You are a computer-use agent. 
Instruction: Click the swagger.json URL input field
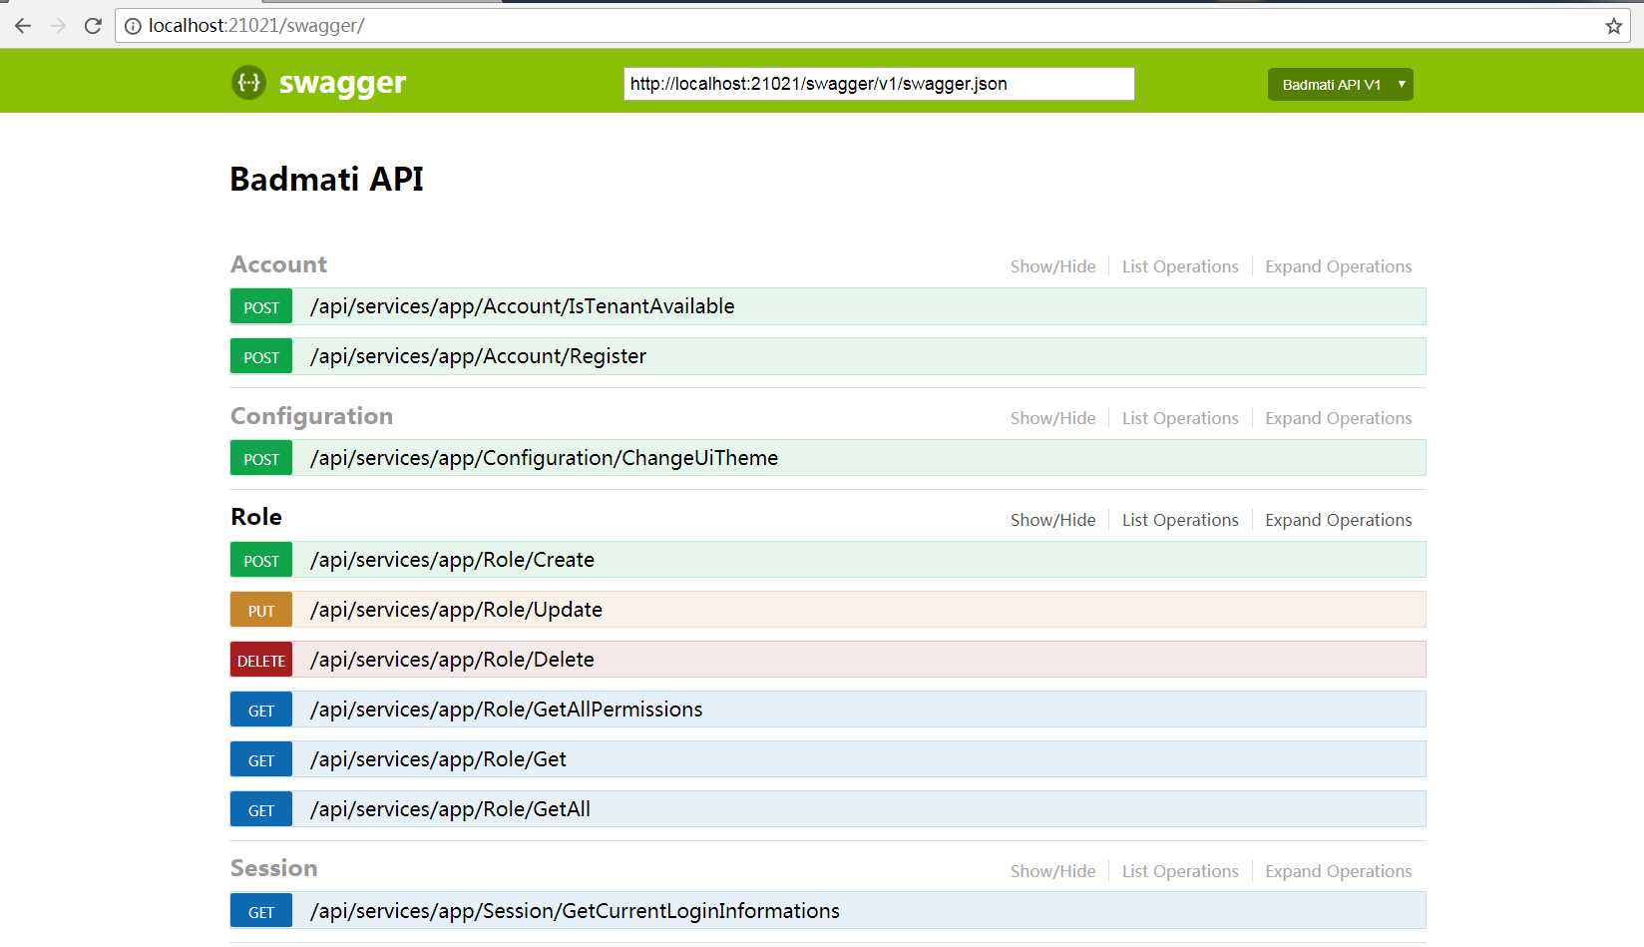coord(879,84)
